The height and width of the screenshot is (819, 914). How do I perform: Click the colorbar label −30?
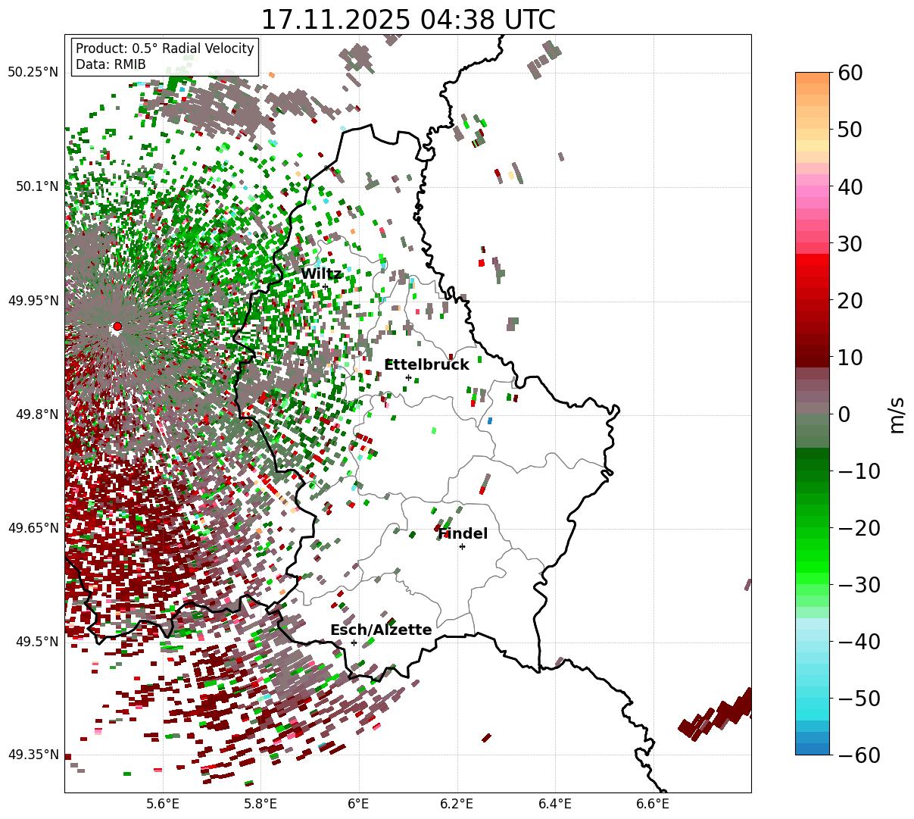pos(859,585)
